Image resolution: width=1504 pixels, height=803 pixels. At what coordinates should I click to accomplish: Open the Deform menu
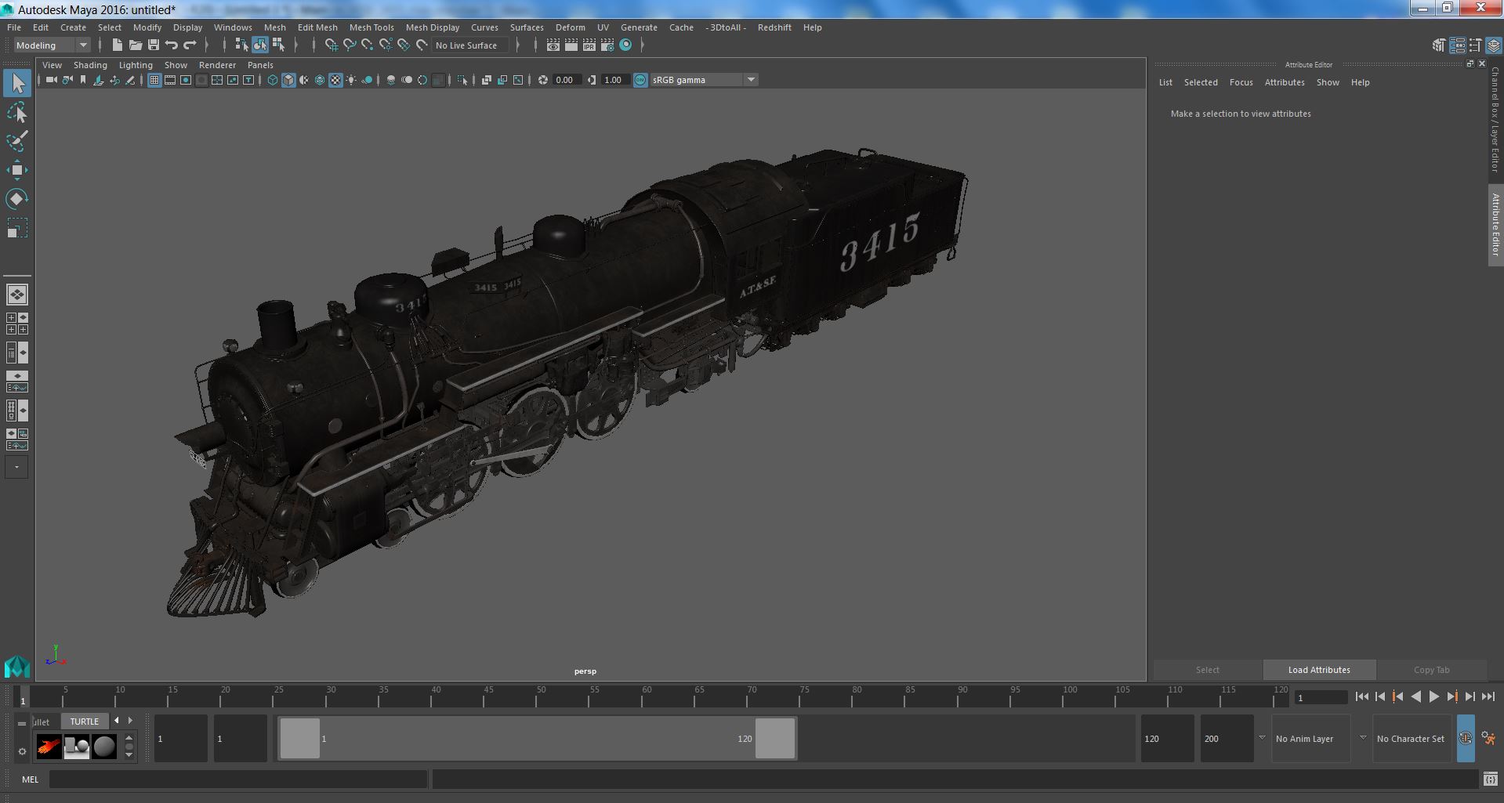click(x=571, y=27)
